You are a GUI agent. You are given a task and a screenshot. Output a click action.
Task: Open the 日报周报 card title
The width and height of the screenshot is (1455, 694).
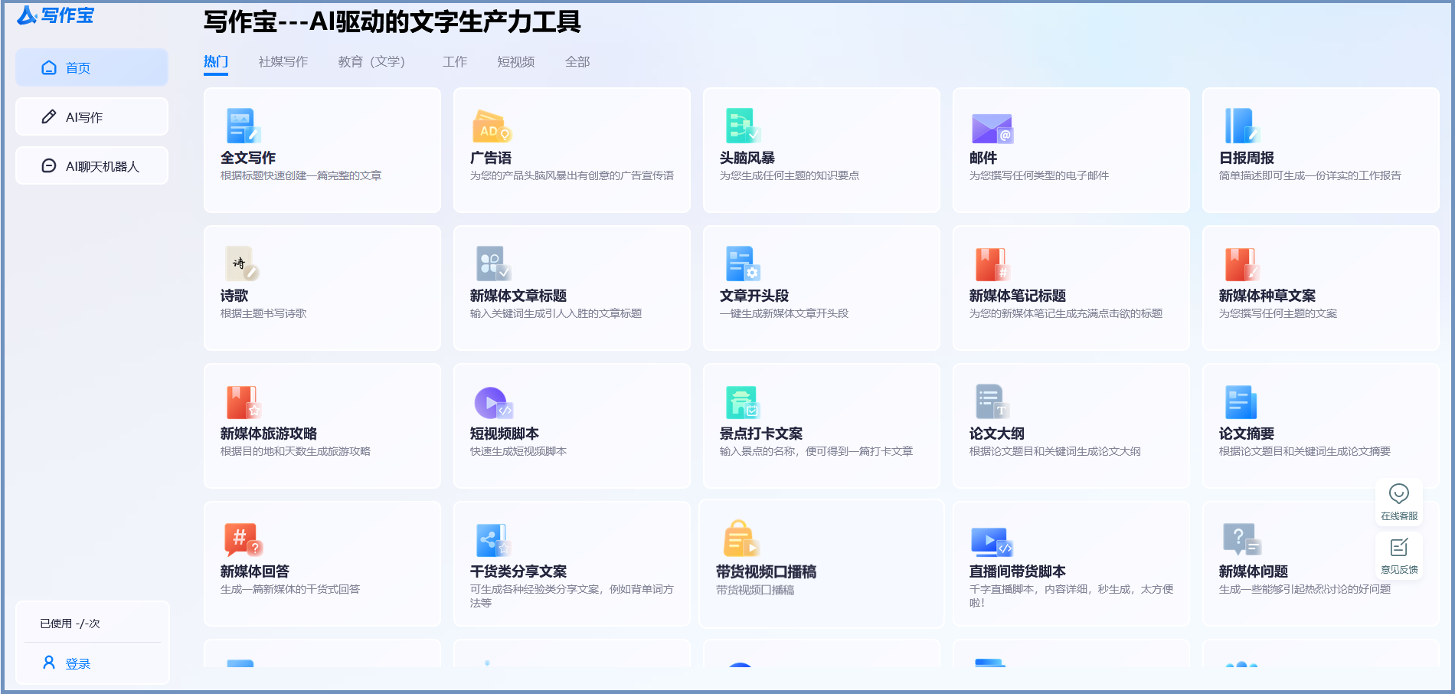coord(1247,158)
